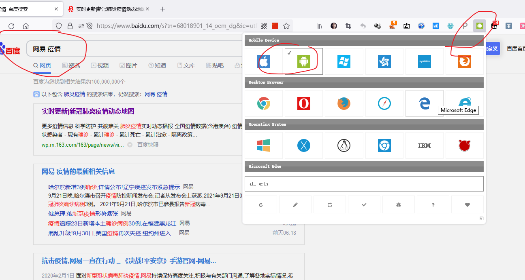Reload the page with the refresh button
This screenshot has height=280, width=525.
coord(11,26)
